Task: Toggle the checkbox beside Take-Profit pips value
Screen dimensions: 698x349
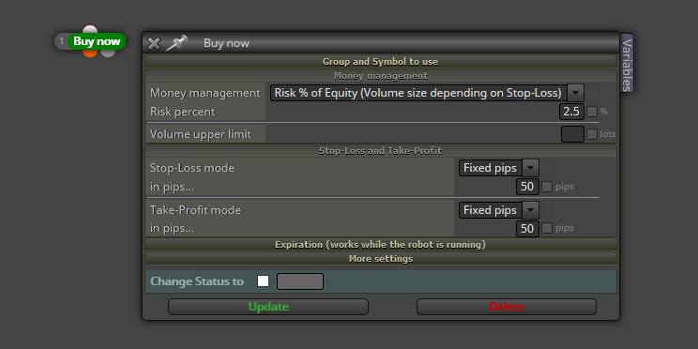Action: click(x=547, y=228)
